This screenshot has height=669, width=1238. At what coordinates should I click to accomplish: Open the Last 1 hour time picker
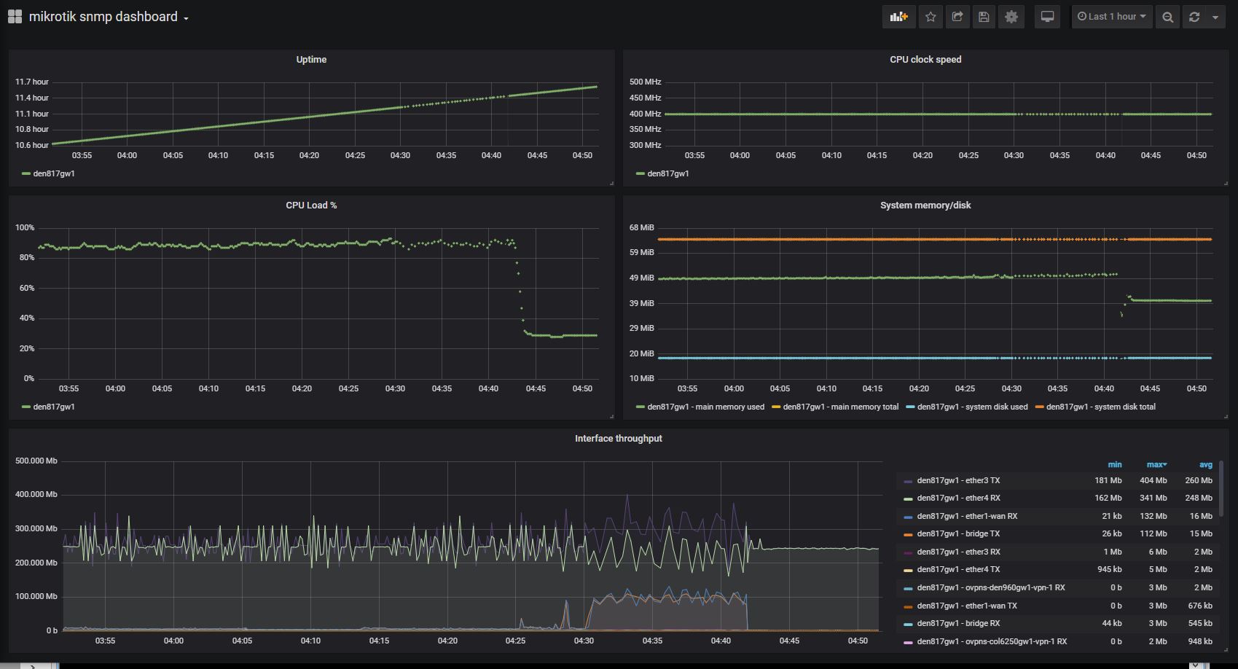click(x=1110, y=16)
